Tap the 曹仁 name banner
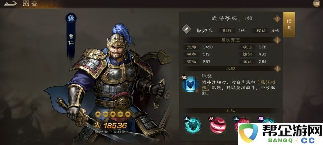Viewport: 323px width, 145px height. (71, 40)
